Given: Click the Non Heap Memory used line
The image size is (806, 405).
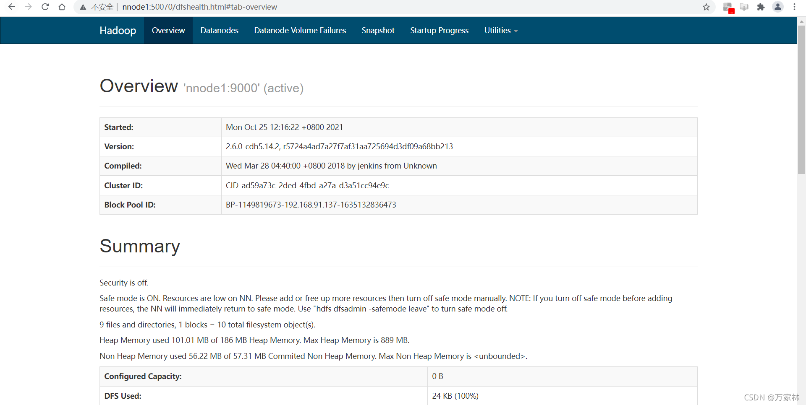Looking at the screenshot, I should (x=313, y=356).
